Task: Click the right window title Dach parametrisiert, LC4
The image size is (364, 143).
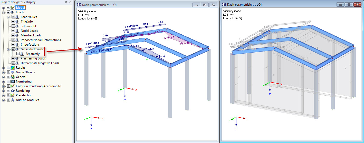Action: tap(244, 5)
